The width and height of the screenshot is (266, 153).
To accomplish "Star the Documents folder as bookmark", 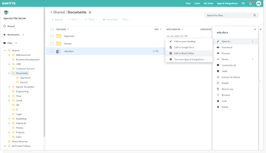I will click(x=90, y=12).
